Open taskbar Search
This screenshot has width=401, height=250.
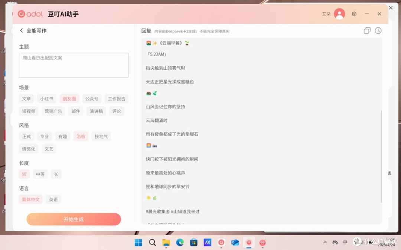pos(153,242)
